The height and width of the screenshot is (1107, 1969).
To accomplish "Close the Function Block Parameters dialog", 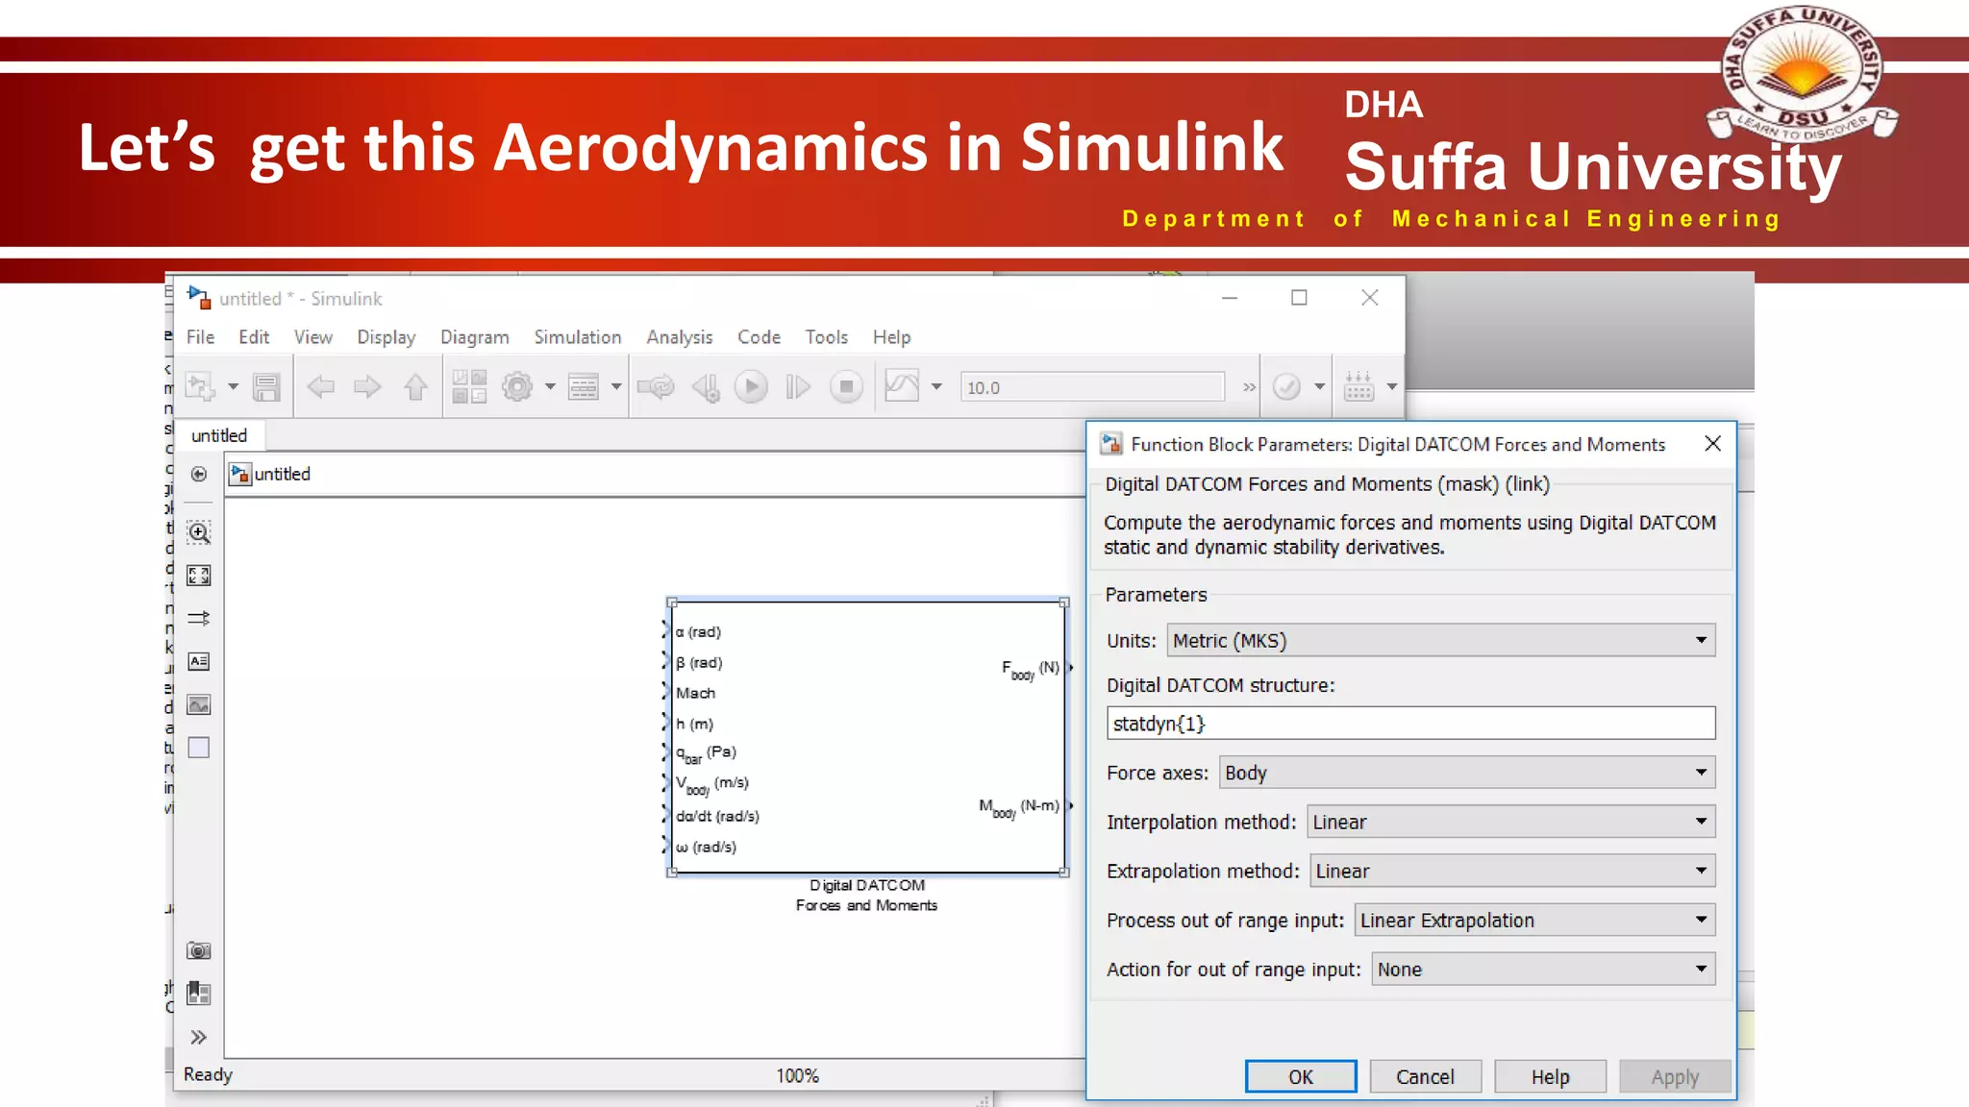I will click(1712, 443).
